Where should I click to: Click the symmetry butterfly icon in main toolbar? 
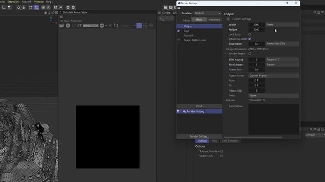tap(55, 7)
